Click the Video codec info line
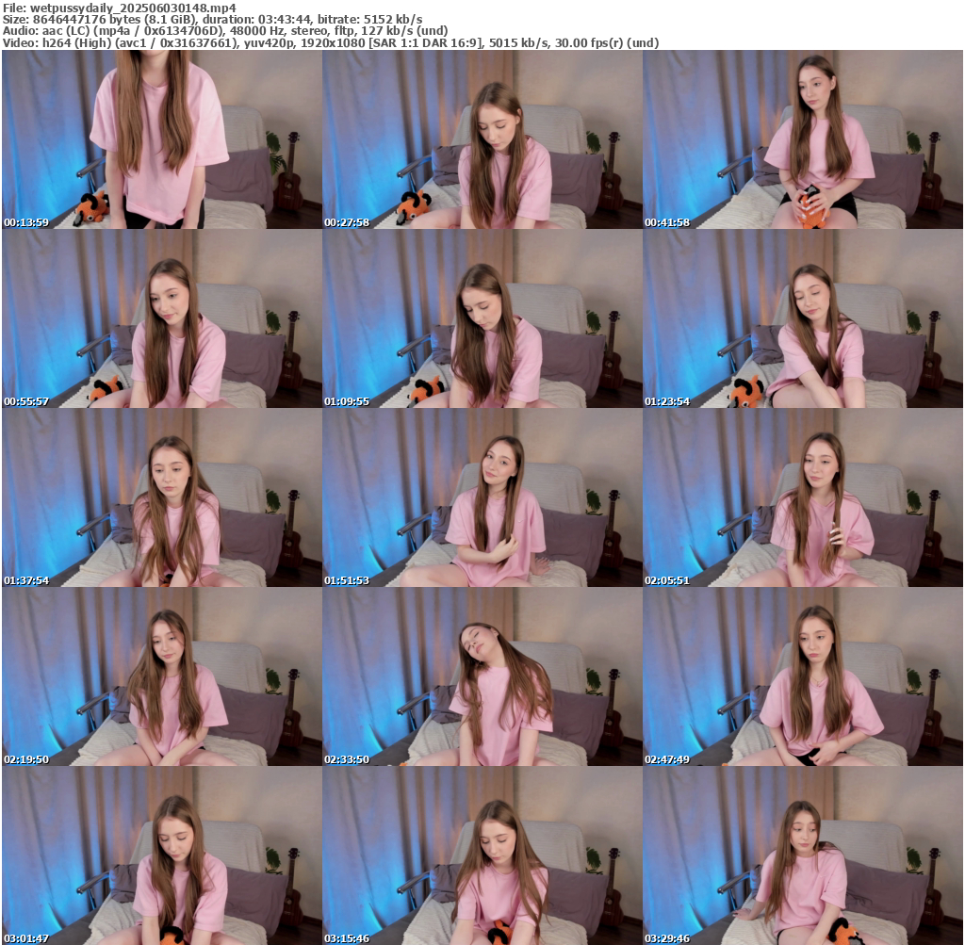Screen dimensions: 965x945 click(331, 43)
